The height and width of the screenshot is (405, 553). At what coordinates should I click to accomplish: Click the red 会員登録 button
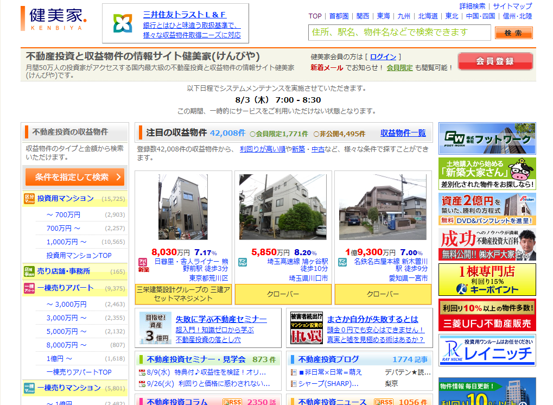click(495, 61)
